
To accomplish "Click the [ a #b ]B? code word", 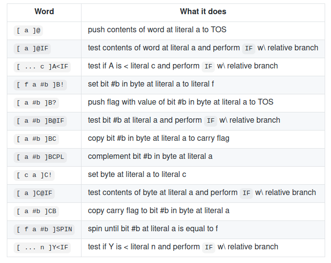I will (36, 103).
